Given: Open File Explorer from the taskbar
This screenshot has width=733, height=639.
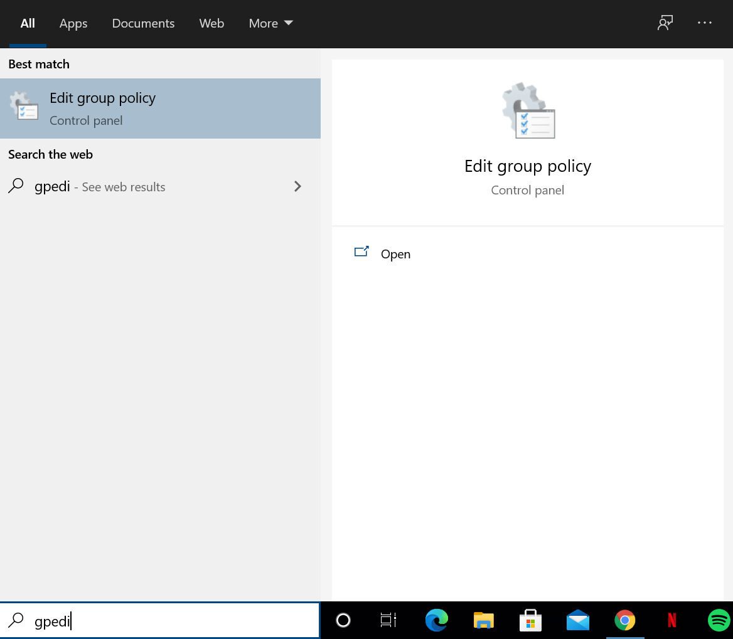Looking at the screenshot, I should pyautogui.click(x=483, y=620).
